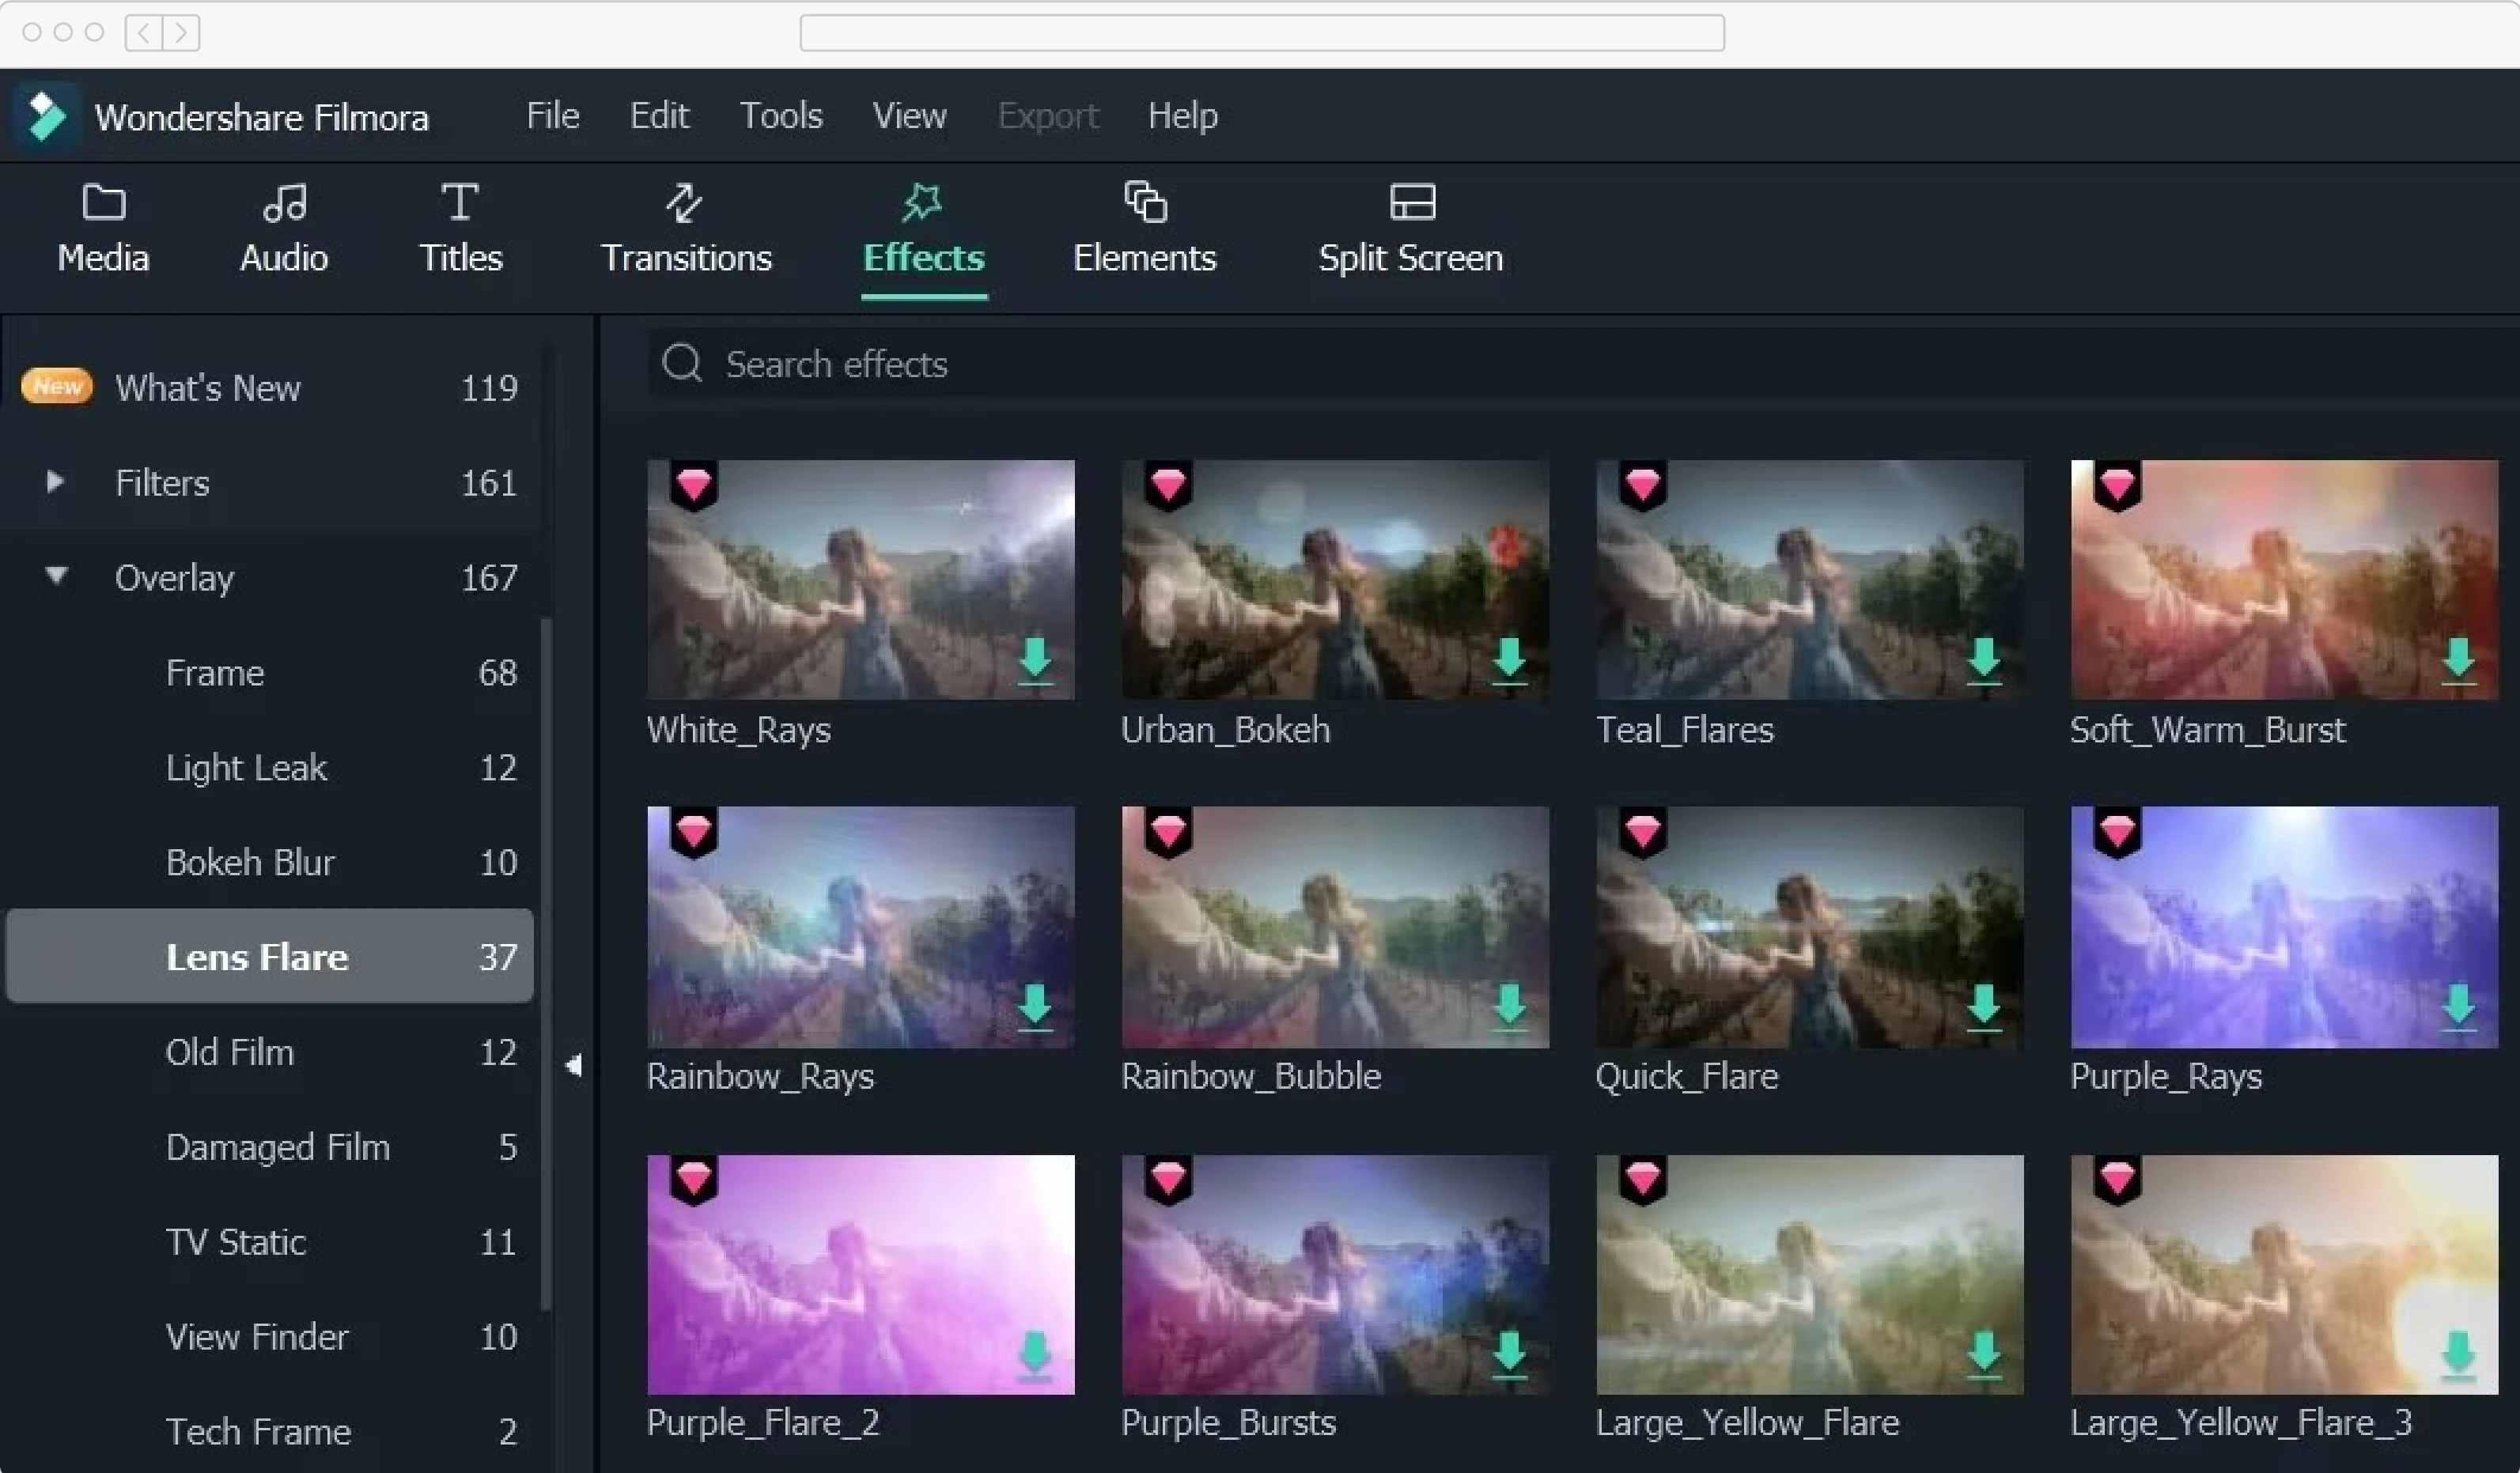Open the View menu
2520x1473 pixels.
pyautogui.click(x=909, y=115)
